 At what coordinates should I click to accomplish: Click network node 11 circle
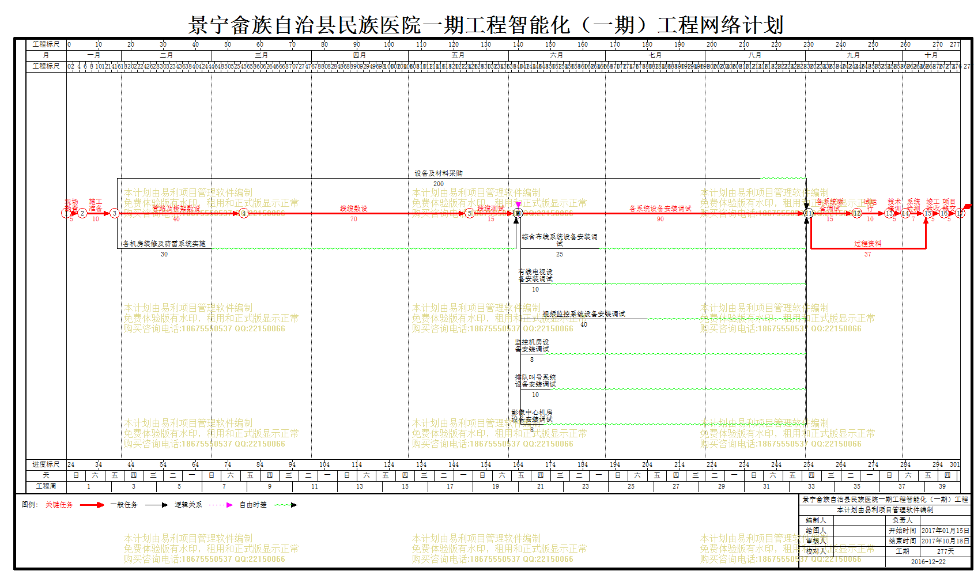coord(809,213)
